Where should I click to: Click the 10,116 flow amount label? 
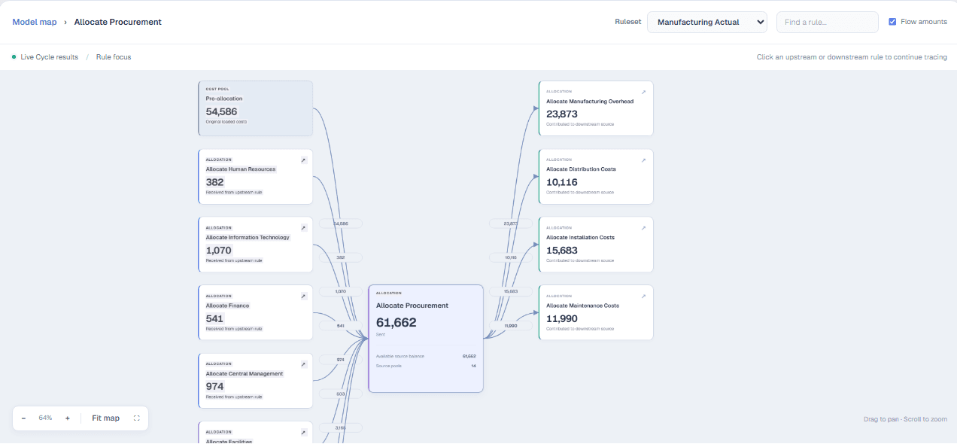tap(511, 257)
